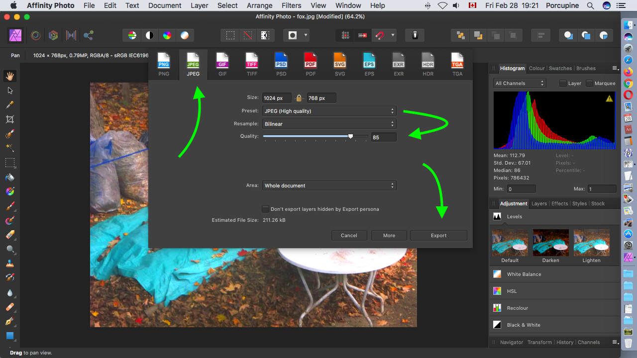The height and width of the screenshot is (358, 637).
Task: Open the HSL adjustment
Action: [554, 291]
